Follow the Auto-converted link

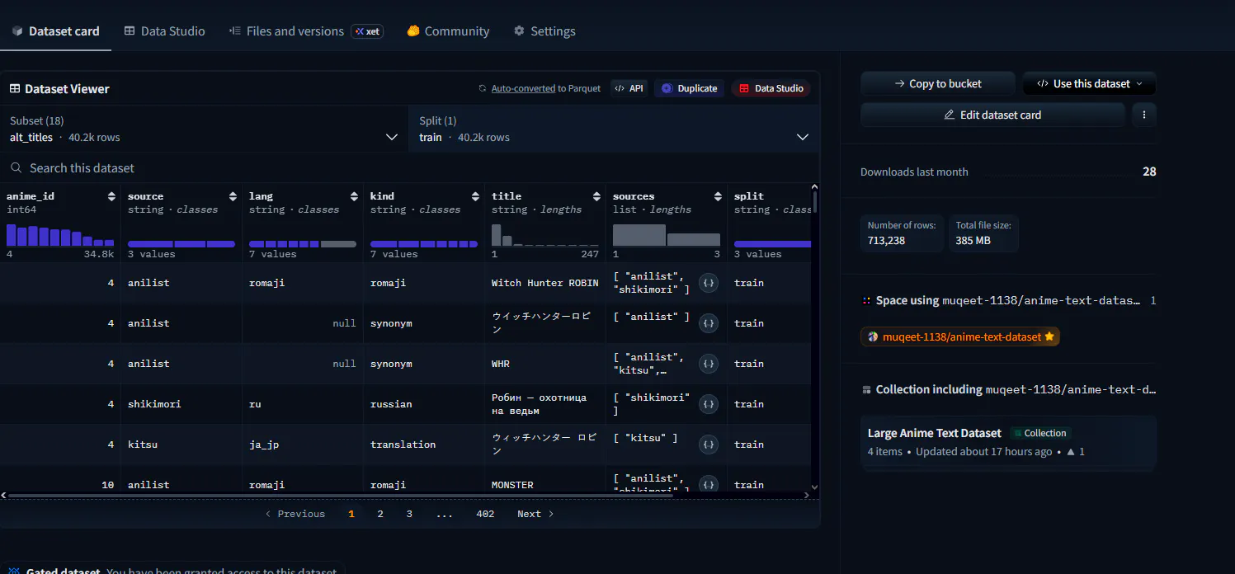tap(523, 88)
